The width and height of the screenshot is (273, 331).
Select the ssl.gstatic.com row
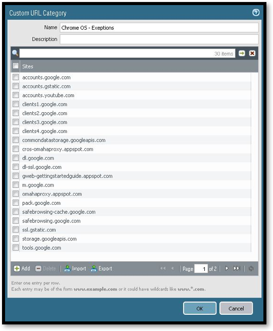(x=131, y=229)
